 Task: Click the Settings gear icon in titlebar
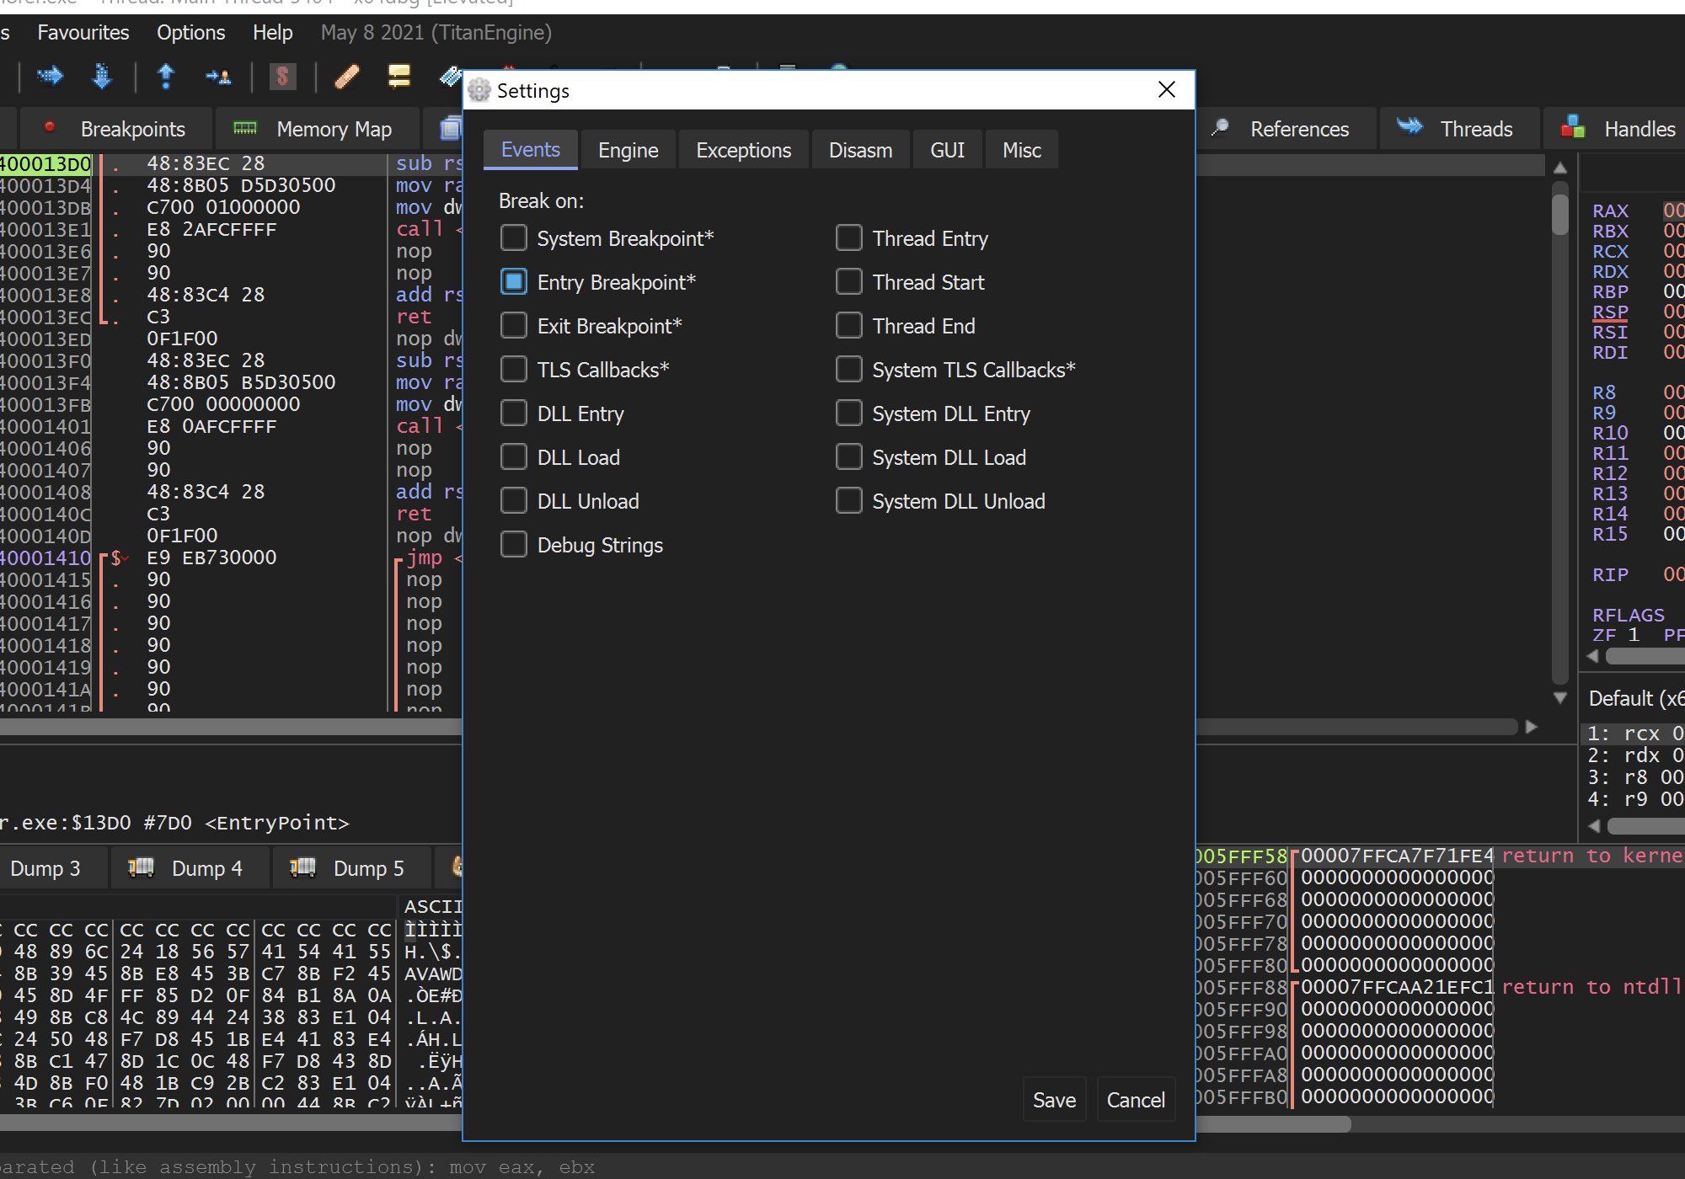pyautogui.click(x=479, y=90)
